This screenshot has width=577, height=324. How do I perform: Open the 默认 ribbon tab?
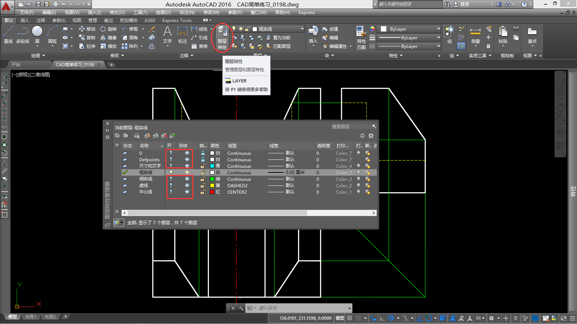pyautogui.click(x=9, y=20)
